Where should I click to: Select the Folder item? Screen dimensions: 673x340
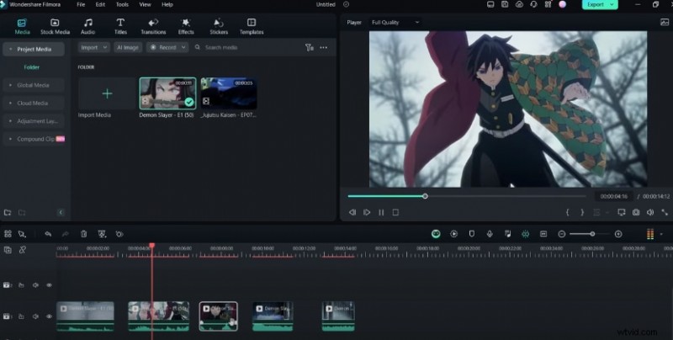pyautogui.click(x=32, y=67)
